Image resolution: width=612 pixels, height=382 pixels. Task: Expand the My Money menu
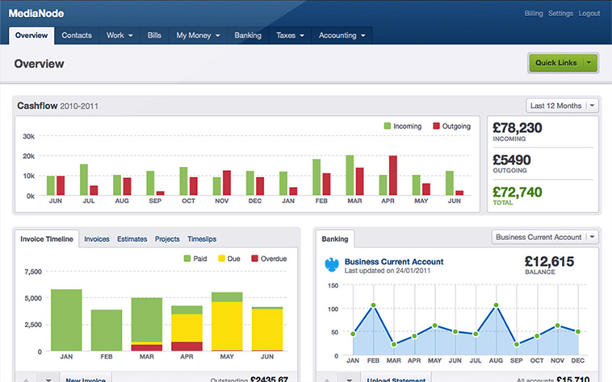pyautogui.click(x=198, y=35)
